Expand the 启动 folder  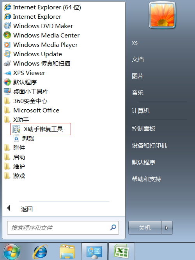[14, 157]
